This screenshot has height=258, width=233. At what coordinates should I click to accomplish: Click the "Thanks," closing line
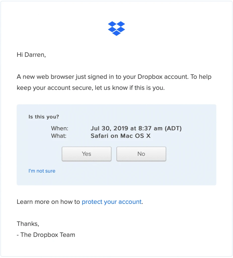pos(28,223)
